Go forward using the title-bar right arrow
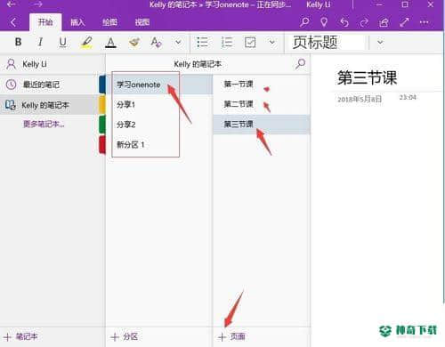The width and height of the screenshot is (445, 347). point(37,4)
